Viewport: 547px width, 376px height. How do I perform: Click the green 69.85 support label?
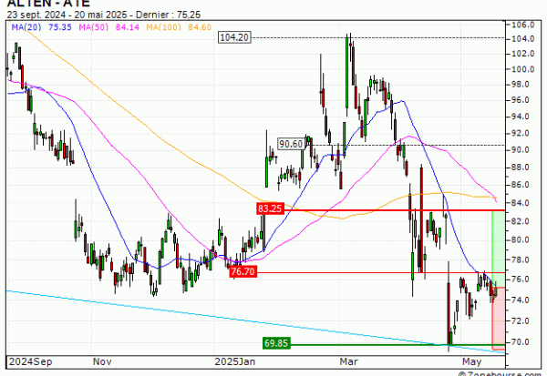tap(276, 343)
